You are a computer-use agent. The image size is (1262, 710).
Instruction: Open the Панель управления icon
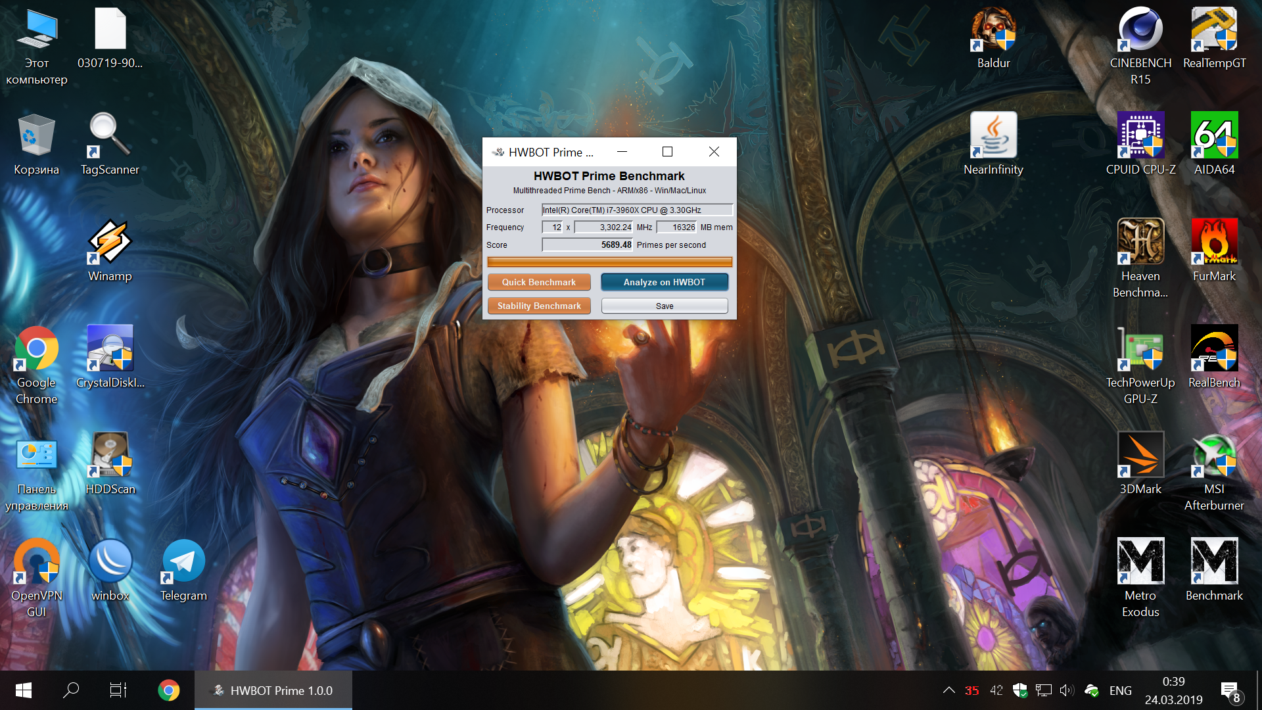pyautogui.click(x=37, y=472)
